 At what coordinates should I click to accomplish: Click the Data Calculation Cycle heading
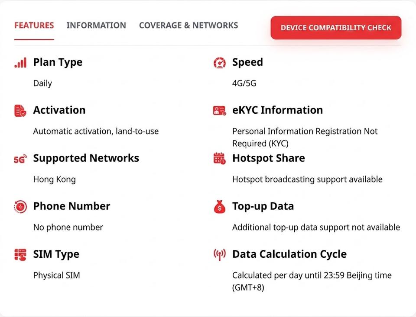point(289,254)
